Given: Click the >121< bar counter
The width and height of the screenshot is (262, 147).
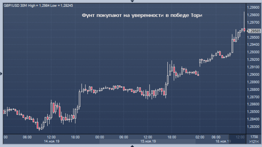Looking at the screenshot, I should tap(254, 141).
